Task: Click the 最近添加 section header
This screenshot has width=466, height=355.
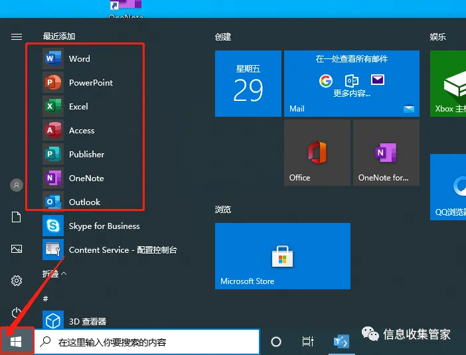Action: point(59,36)
